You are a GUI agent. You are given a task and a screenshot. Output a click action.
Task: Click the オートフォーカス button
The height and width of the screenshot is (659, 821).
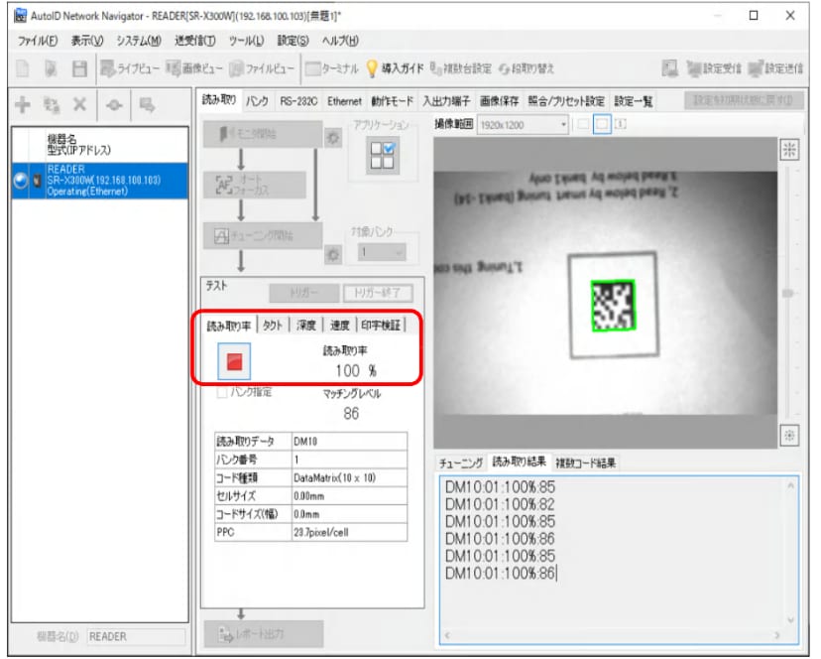click(x=255, y=185)
